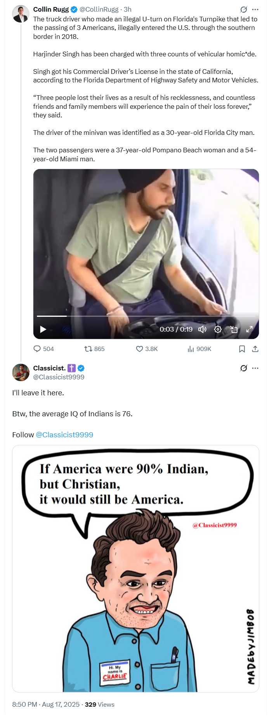Share Collin Rugg's post
Image resolution: width=269 pixels, height=716 pixels.
click(x=255, y=349)
